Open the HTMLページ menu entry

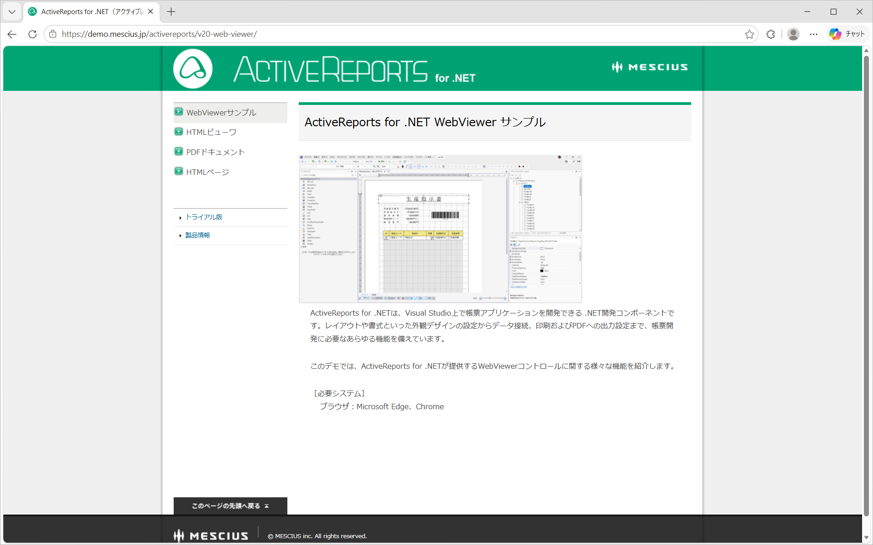(208, 172)
